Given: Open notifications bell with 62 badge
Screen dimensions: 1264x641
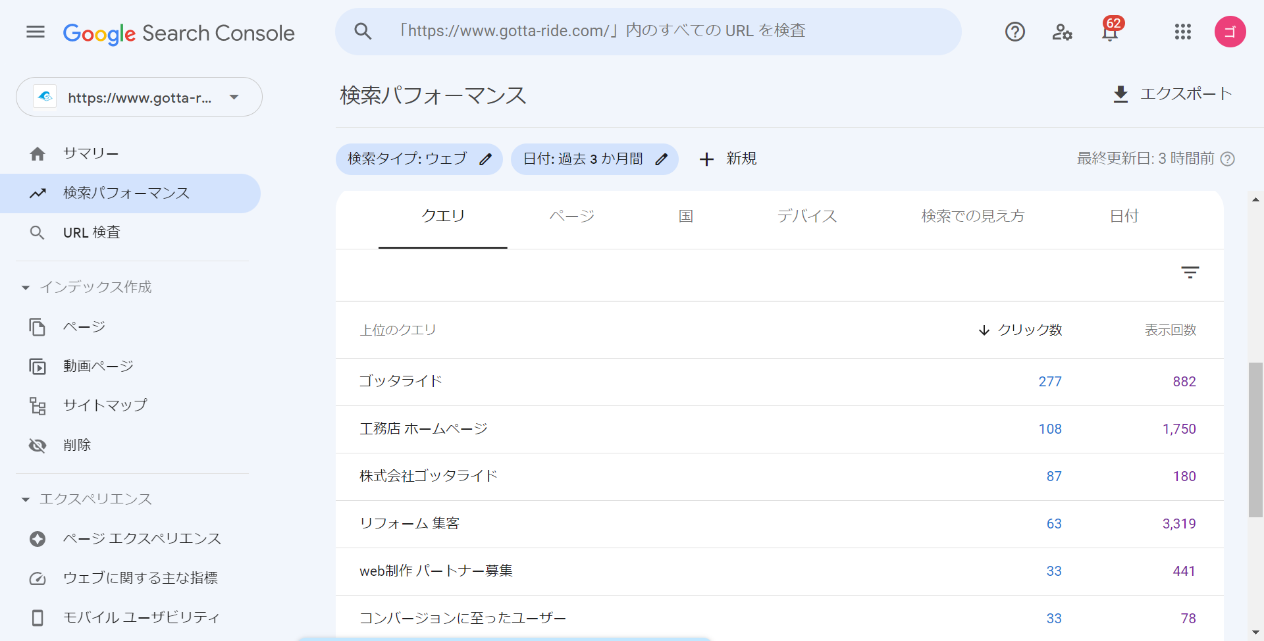Looking at the screenshot, I should [1111, 30].
